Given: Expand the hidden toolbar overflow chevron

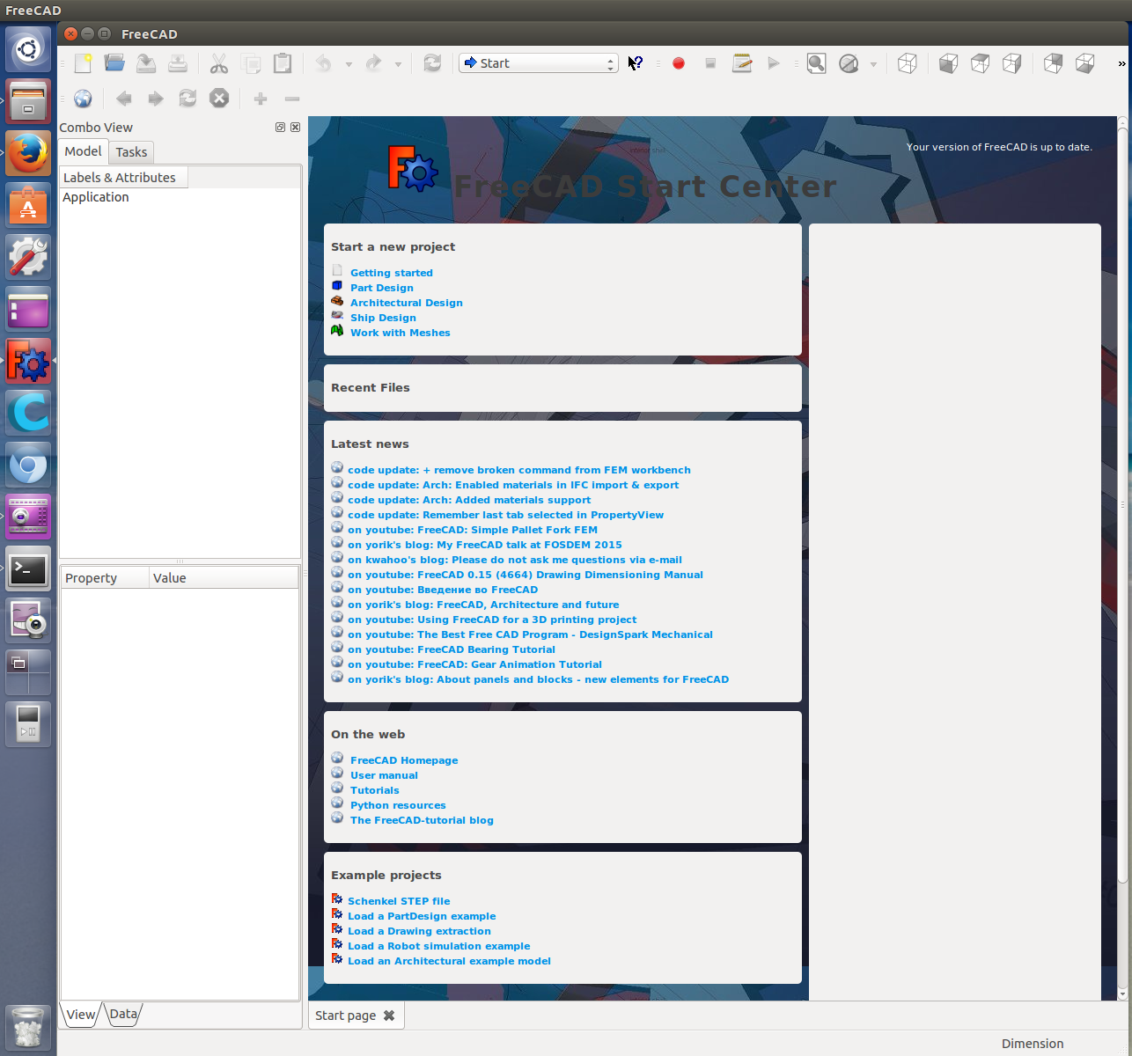Looking at the screenshot, I should (x=1121, y=63).
